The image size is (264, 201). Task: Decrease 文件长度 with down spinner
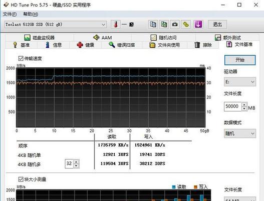click(x=244, y=109)
